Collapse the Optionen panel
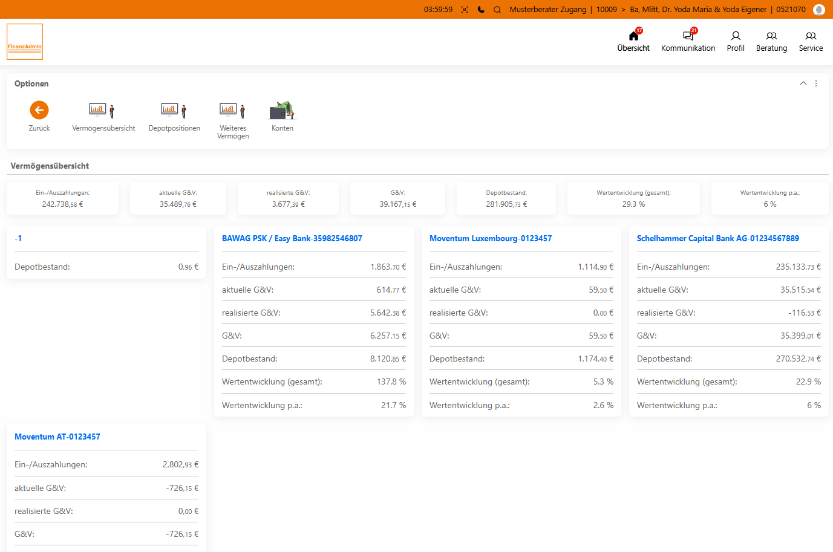The image size is (833, 552). point(803,83)
